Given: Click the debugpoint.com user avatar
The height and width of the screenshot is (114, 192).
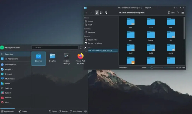Looking at the screenshot, I should click(2, 47).
